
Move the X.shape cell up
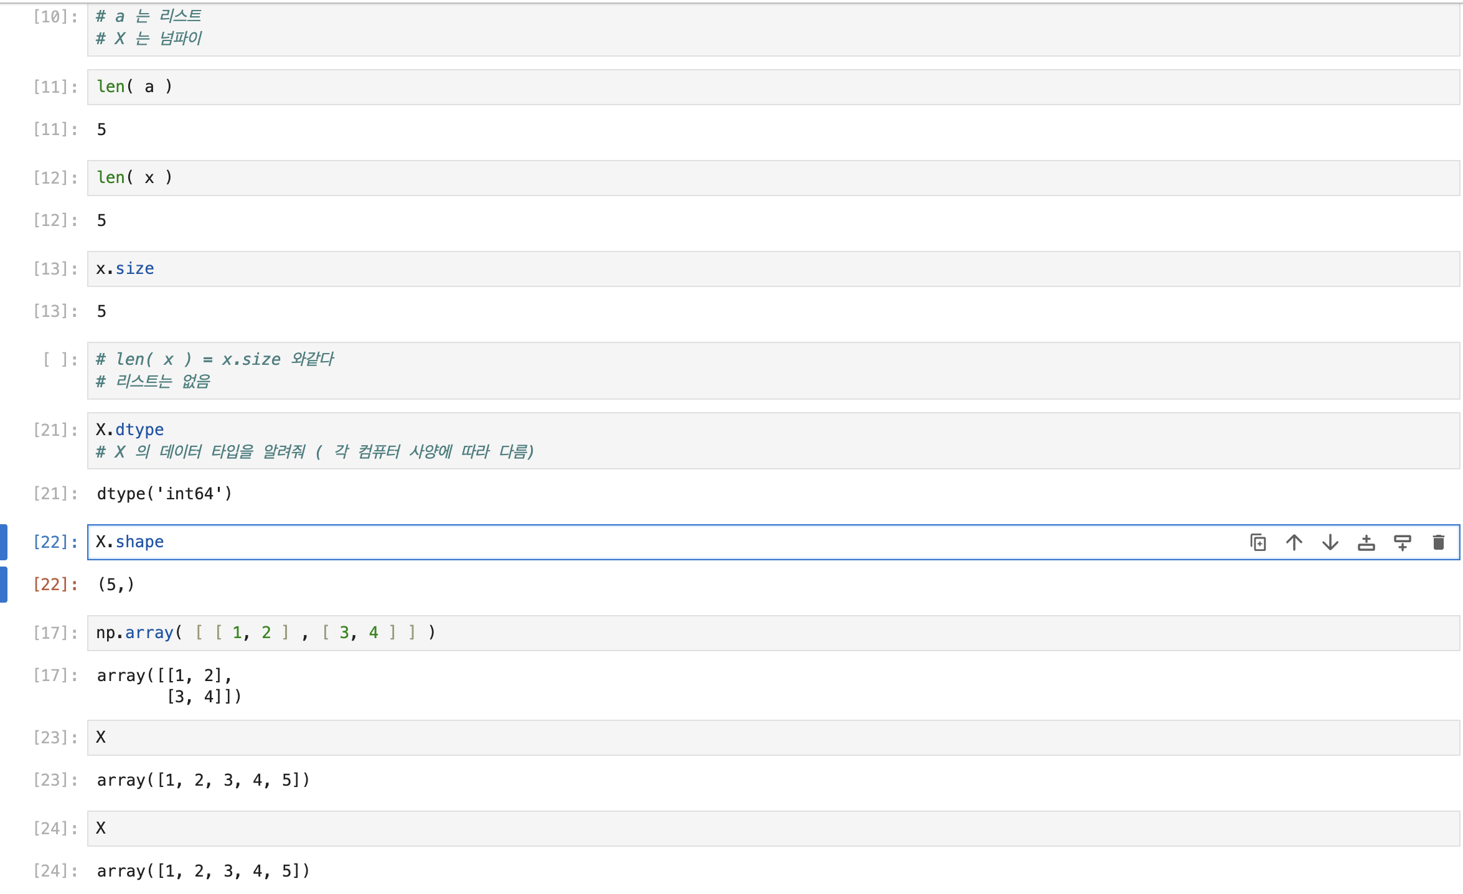(1294, 542)
